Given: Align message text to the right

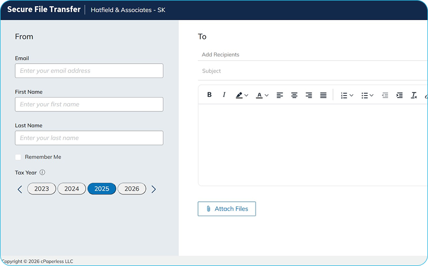Looking at the screenshot, I should tap(309, 95).
